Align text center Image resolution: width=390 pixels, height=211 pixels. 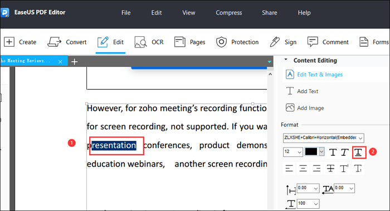tap(303, 169)
